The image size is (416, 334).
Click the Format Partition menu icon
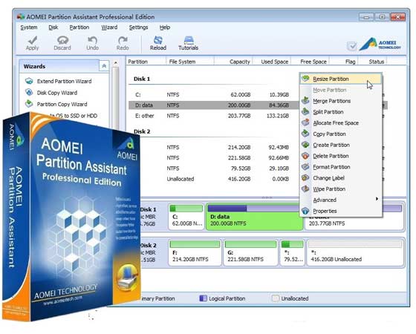(305, 167)
